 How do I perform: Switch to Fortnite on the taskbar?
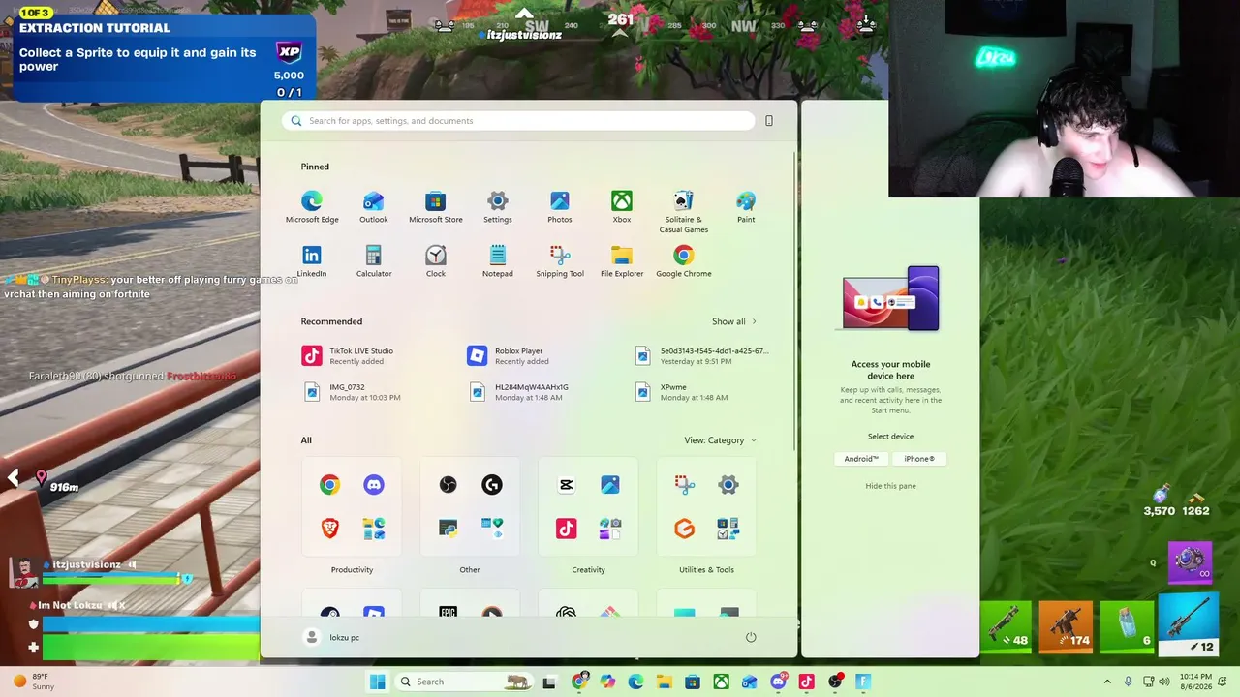tap(863, 682)
